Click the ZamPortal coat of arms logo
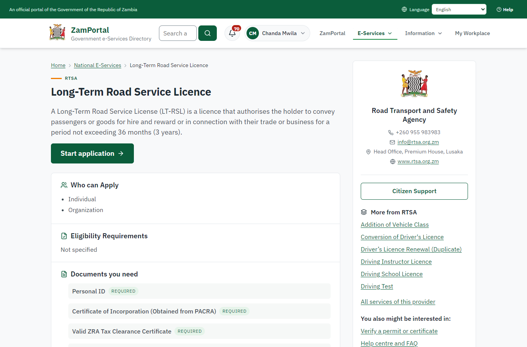527x347 pixels. 57,32
